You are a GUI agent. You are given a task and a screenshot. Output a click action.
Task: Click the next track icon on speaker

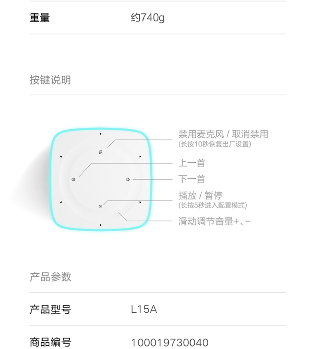point(128,179)
